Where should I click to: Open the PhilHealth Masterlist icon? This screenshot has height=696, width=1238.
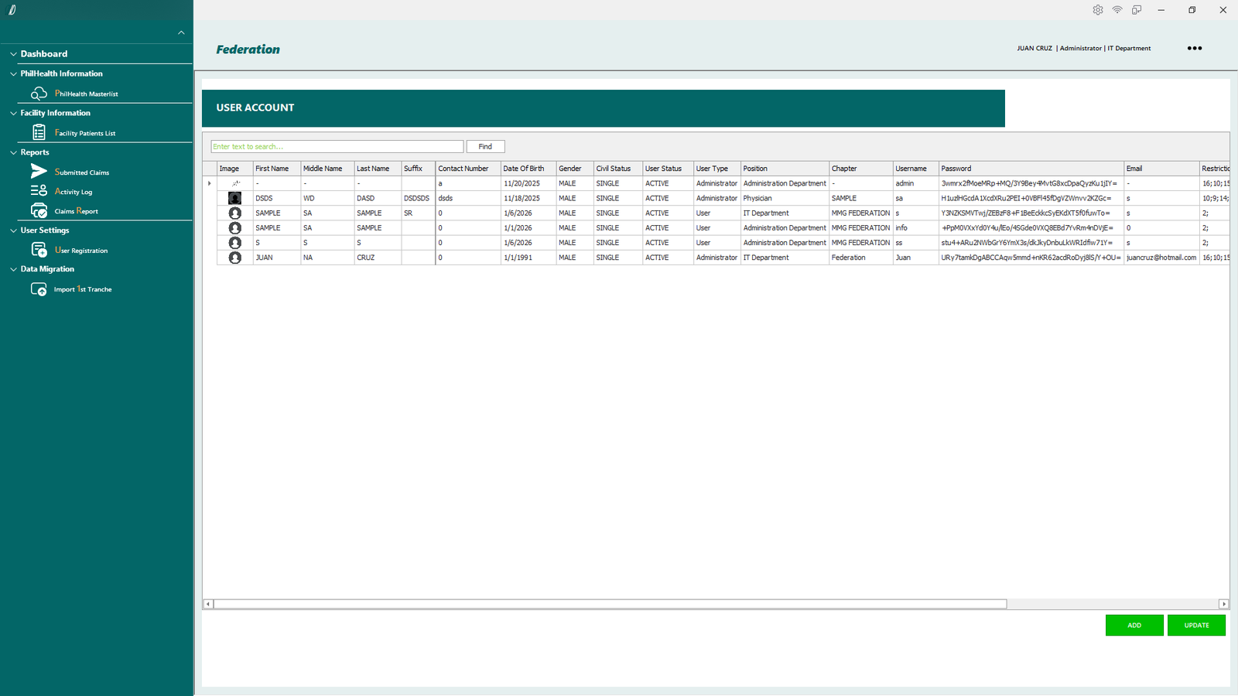click(39, 94)
